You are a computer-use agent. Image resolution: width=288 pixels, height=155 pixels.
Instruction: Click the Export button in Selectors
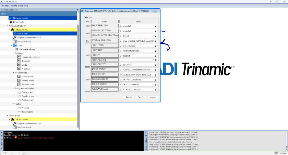pyautogui.click(x=141, y=97)
